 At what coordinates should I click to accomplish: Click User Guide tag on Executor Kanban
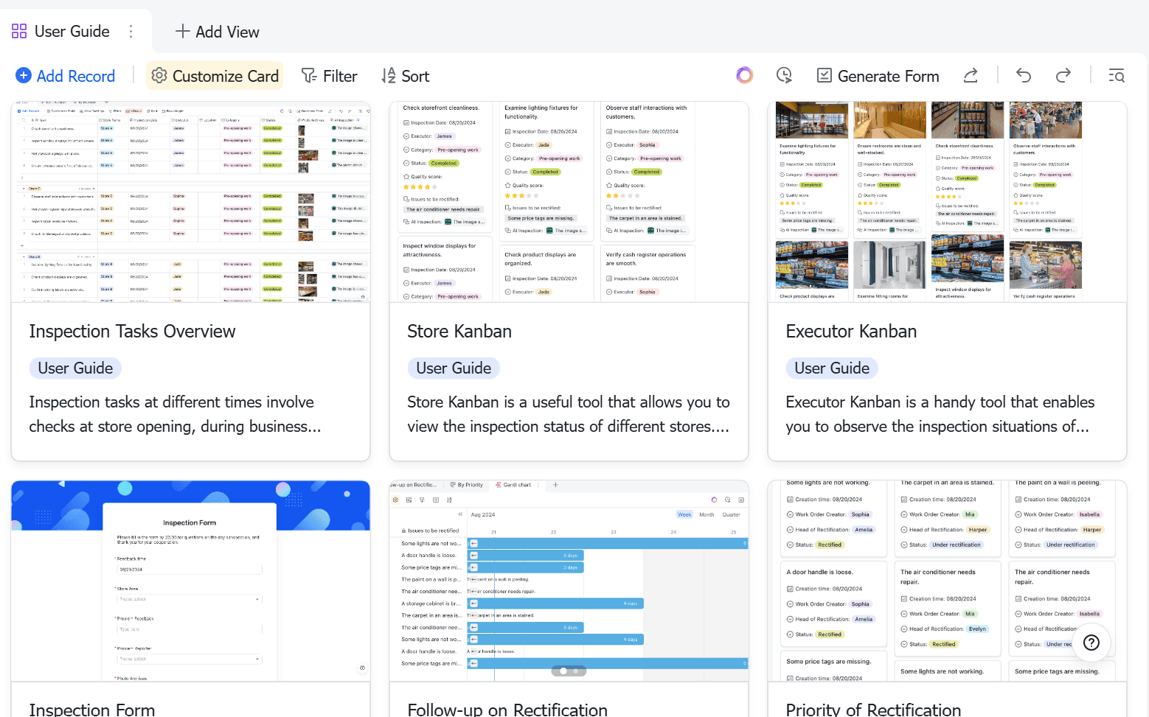tap(832, 368)
